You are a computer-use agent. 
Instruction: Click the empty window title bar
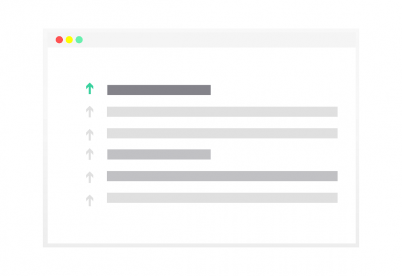(x=213, y=39)
